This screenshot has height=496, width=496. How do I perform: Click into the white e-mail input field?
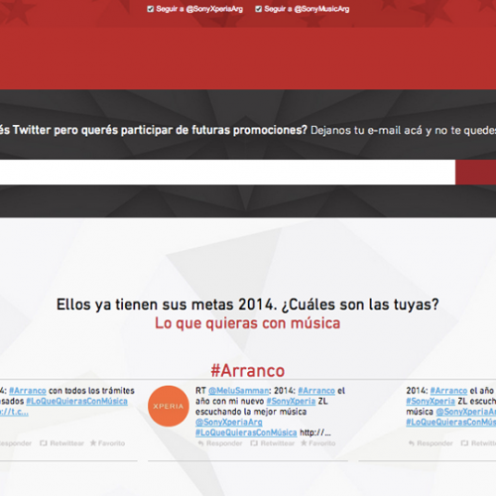[227, 172]
